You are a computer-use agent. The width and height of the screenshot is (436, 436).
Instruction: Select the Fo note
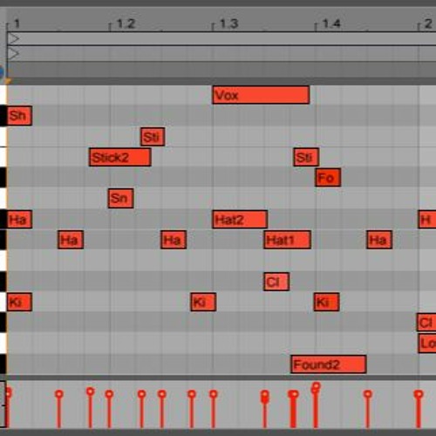click(328, 177)
